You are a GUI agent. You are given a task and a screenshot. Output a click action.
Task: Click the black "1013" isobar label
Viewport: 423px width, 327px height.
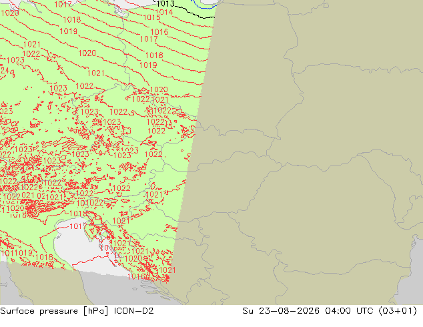(165, 4)
